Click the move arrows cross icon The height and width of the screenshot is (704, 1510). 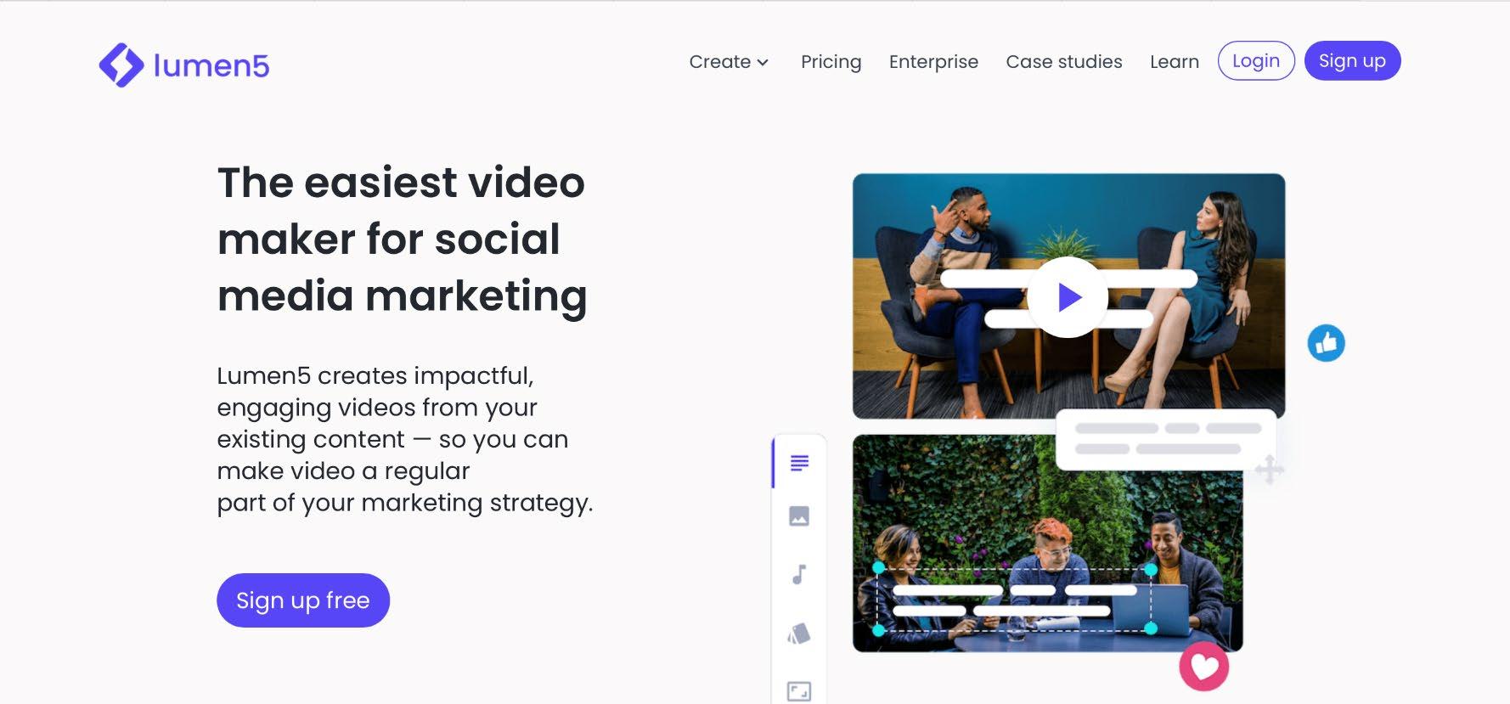tap(1270, 470)
